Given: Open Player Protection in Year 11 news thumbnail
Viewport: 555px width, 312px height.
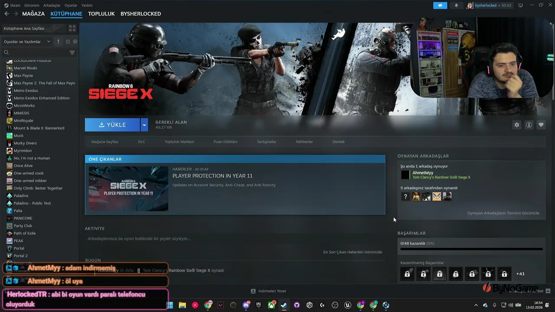Looking at the screenshot, I should [x=128, y=188].
